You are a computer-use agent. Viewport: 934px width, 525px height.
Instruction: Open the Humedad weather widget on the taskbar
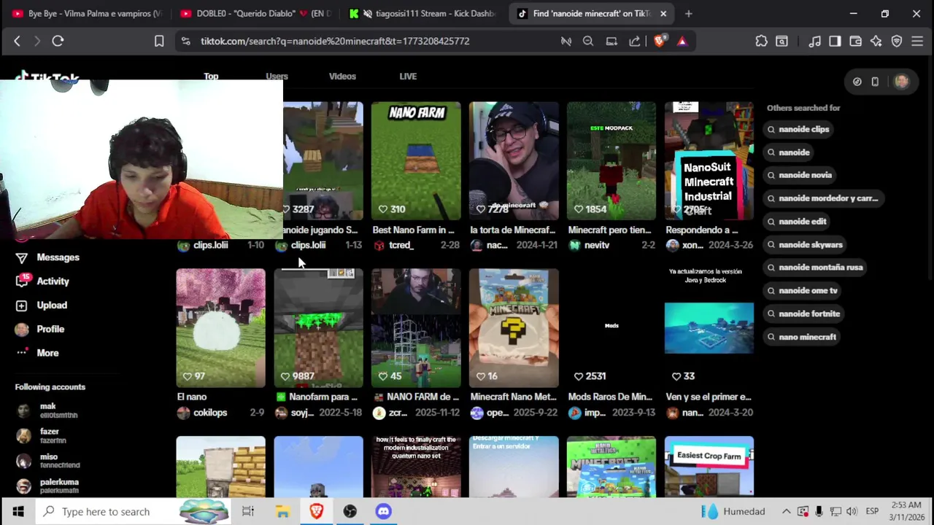tap(733, 511)
